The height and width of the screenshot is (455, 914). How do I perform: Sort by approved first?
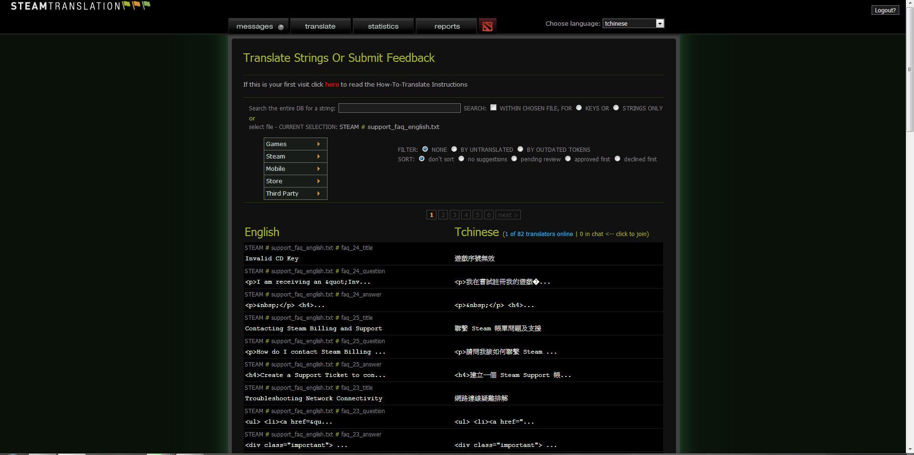568,158
